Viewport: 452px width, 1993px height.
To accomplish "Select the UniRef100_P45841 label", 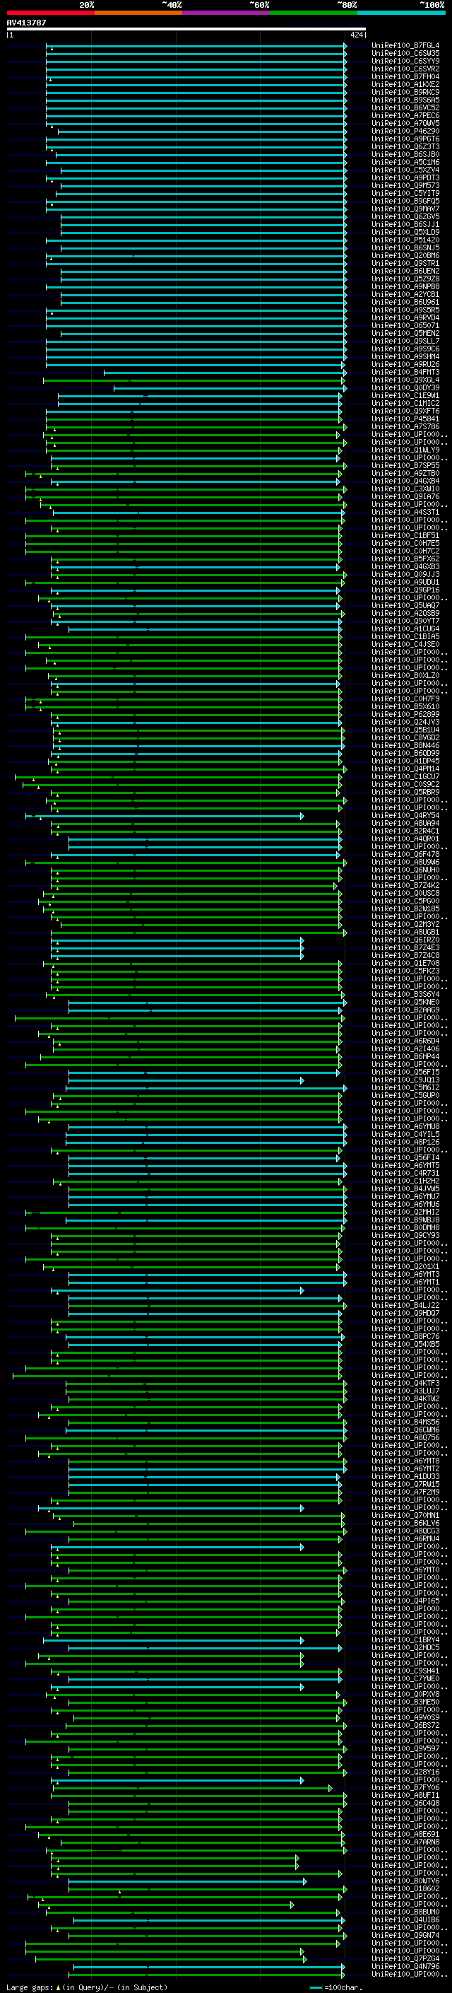I will (x=405, y=419).
